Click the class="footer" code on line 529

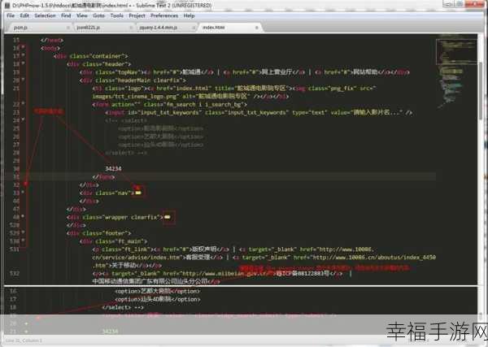click(x=107, y=233)
